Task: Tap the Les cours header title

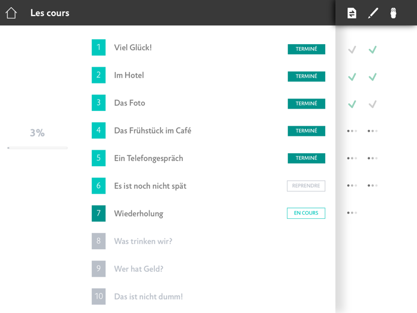Action: (49, 13)
